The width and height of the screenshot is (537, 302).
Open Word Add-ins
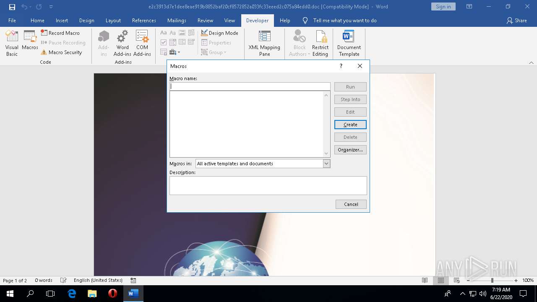click(123, 43)
